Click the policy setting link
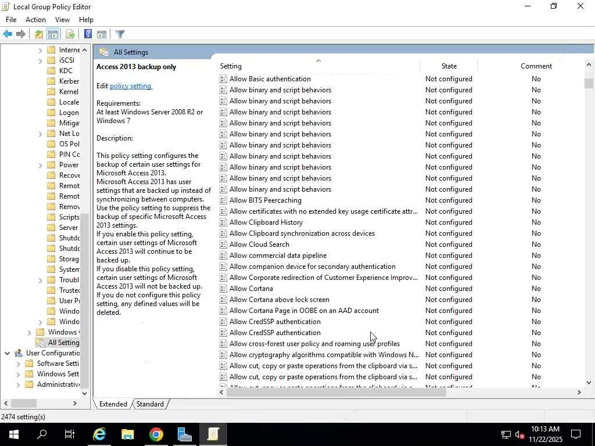 pyautogui.click(x=131, y=86)
